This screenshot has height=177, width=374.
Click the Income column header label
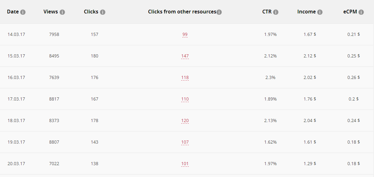306,12
